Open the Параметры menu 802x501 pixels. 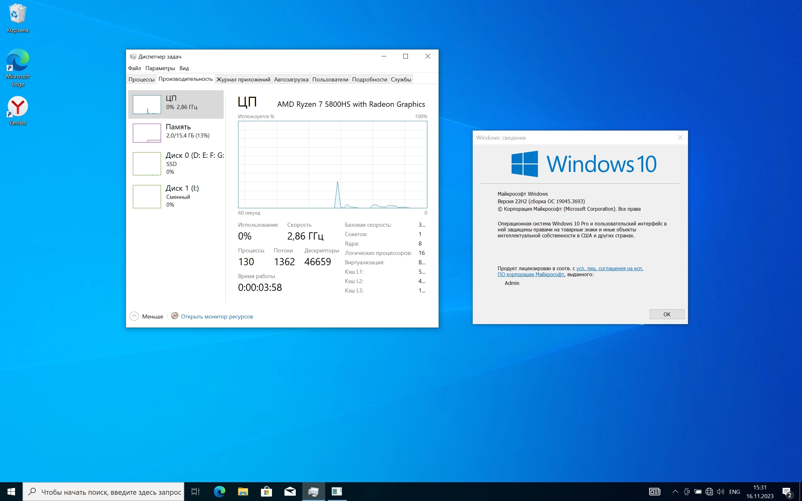[x=160, y=68]
